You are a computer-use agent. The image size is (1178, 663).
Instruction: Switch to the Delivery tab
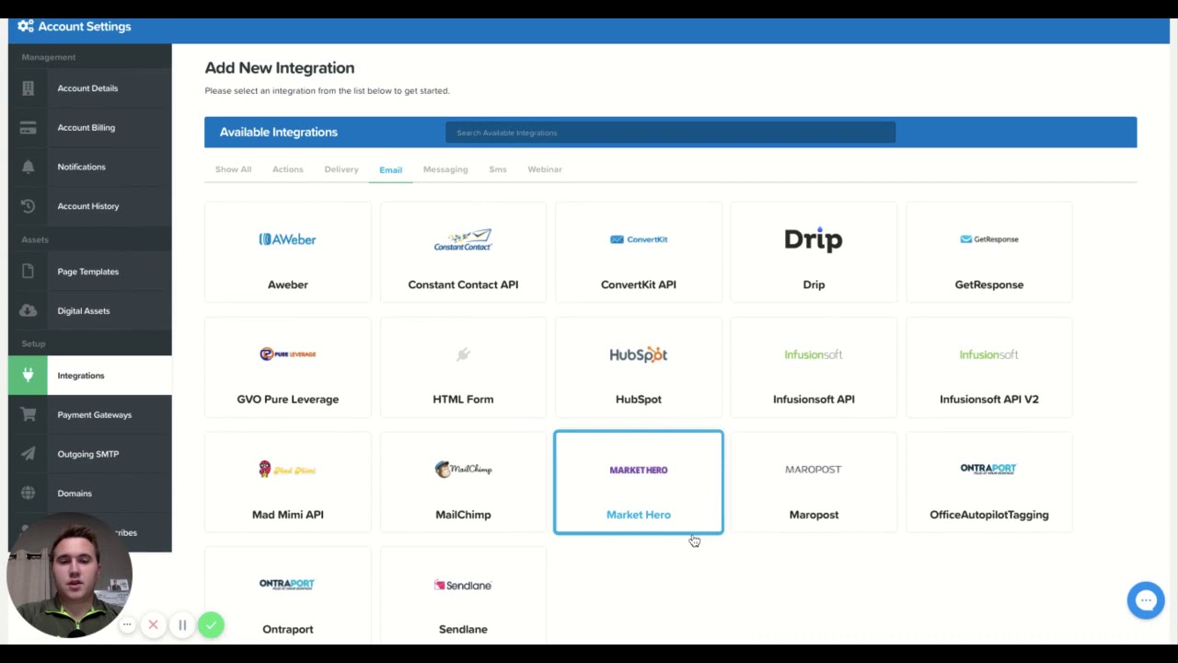click(x=341, y=169)
